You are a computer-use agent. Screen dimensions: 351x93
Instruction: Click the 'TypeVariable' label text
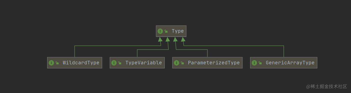tap(144, 63)
